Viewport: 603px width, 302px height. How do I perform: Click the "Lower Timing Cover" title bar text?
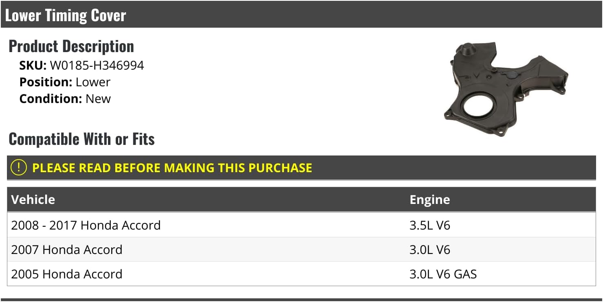tap(66, 15)
